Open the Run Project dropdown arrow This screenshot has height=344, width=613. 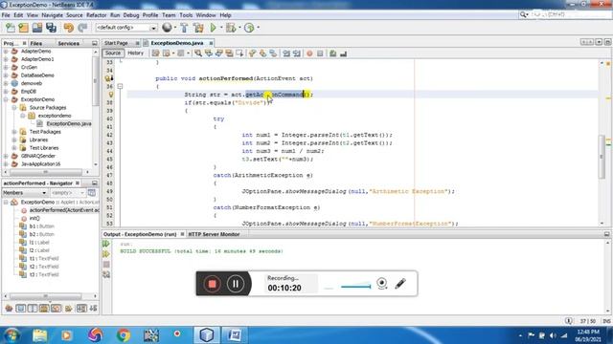[x=221, y=28]
